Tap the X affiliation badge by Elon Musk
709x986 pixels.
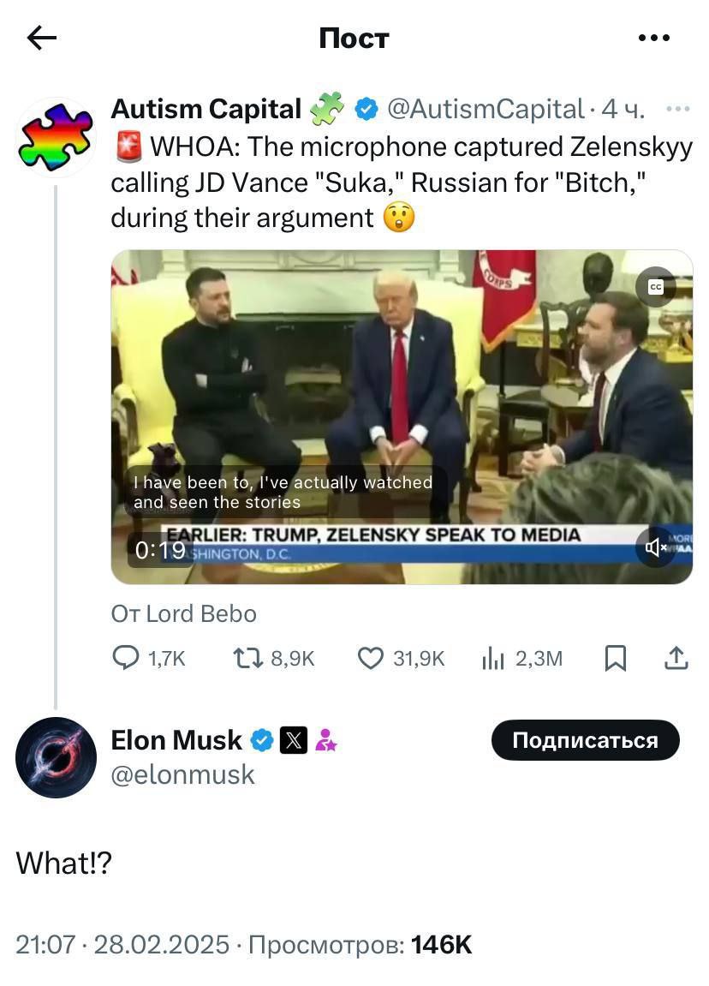[294, 739]
